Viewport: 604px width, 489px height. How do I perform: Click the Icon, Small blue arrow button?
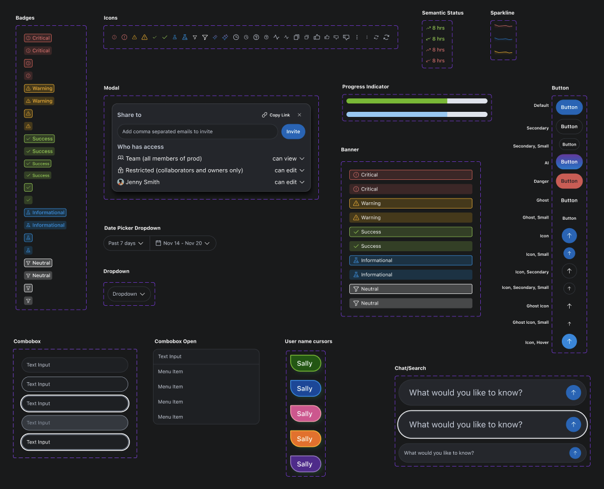pyautogui.click(x=569, y=253)
